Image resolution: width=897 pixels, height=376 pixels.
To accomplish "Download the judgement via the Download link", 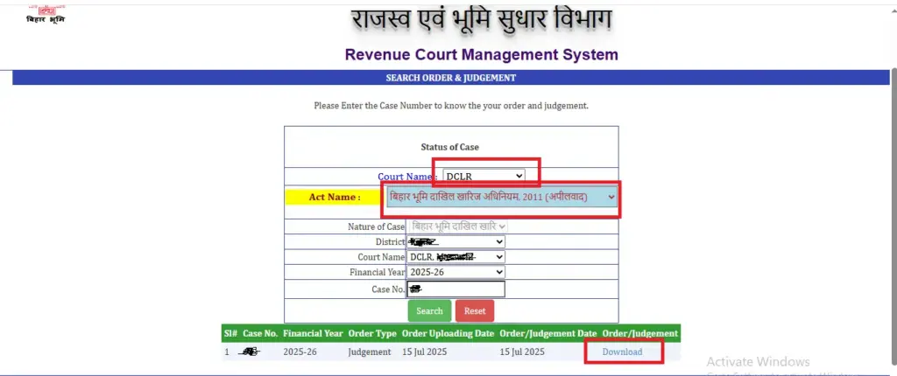I will (622, 352).
